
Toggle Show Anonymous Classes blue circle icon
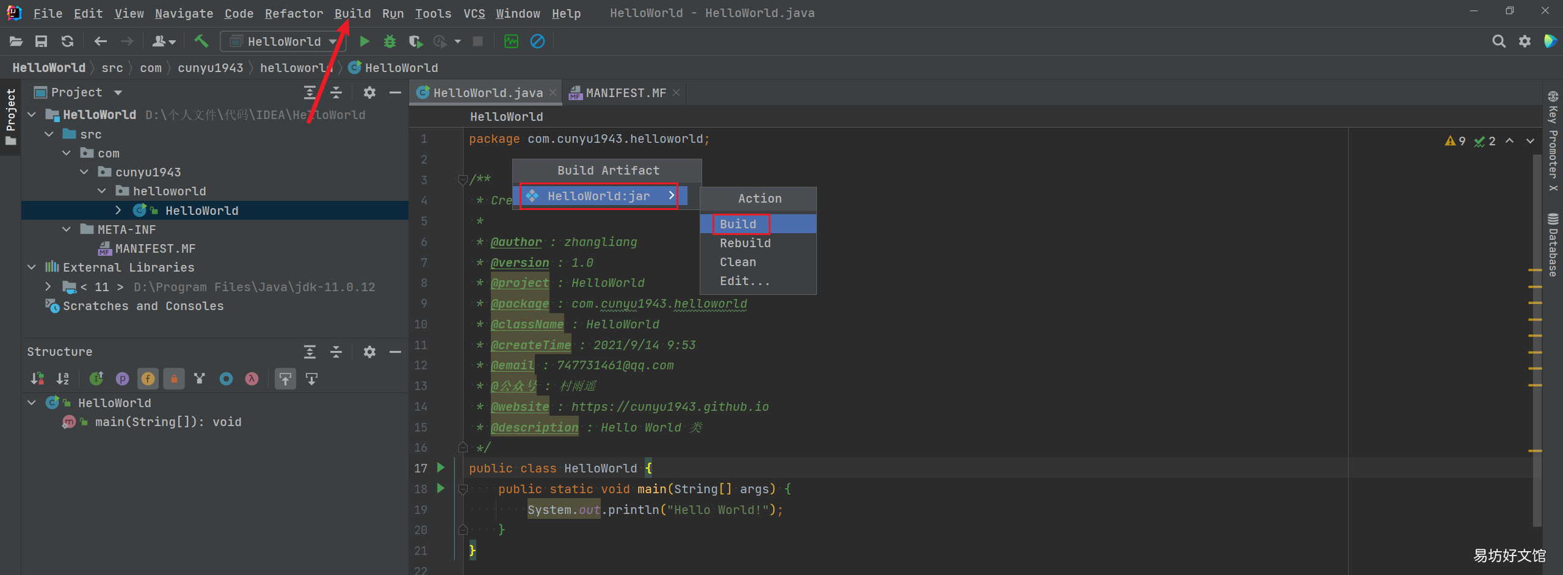point(226,379)
